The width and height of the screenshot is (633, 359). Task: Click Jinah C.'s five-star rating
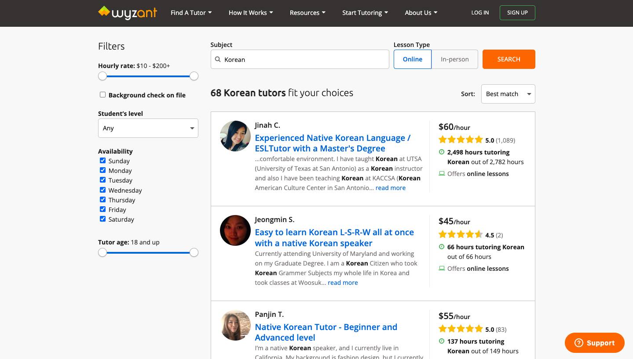461,140
